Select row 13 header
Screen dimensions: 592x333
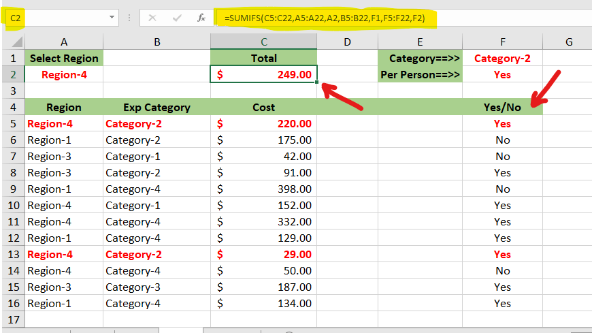point(14,255)
